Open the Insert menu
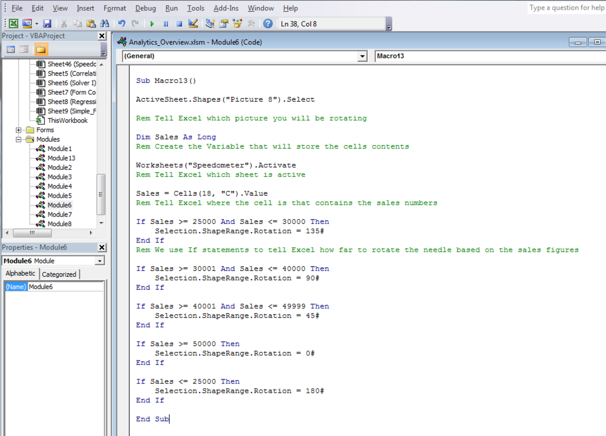Screen dimensions: 606x436 85,8
